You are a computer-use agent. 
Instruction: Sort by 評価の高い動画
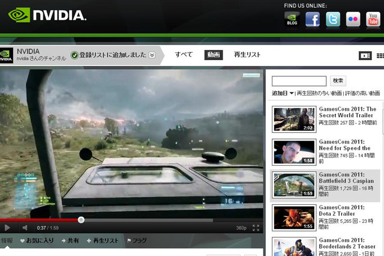click(362, 93)
